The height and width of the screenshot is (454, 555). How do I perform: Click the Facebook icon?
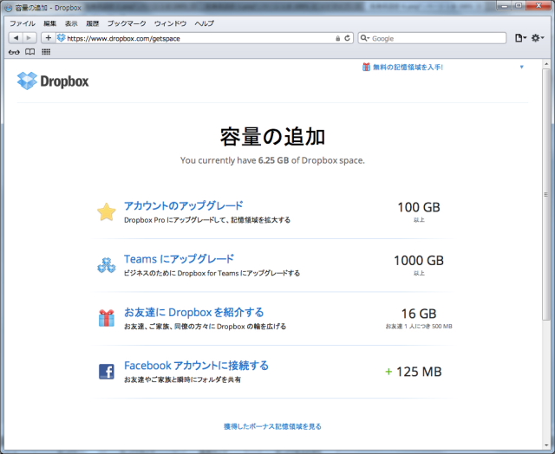(x=106, y=372)
